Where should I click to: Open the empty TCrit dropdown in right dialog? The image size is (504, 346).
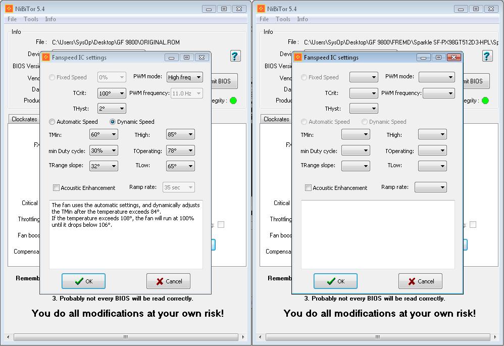364,93
